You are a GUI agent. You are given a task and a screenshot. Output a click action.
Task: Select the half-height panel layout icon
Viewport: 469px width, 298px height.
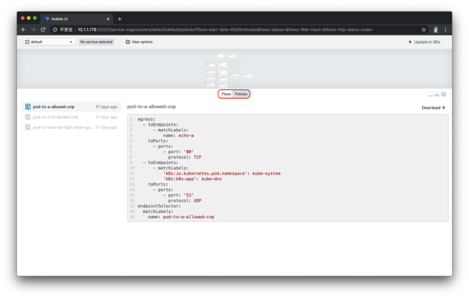point(437,94)
